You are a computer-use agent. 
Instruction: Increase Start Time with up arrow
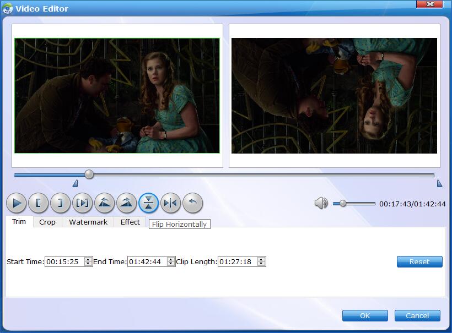(x=88, y=260)
